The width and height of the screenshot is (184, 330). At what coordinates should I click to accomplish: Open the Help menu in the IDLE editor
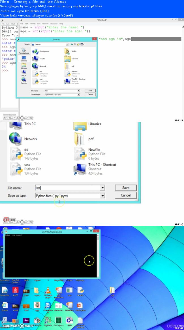click(x=61, y=24)
